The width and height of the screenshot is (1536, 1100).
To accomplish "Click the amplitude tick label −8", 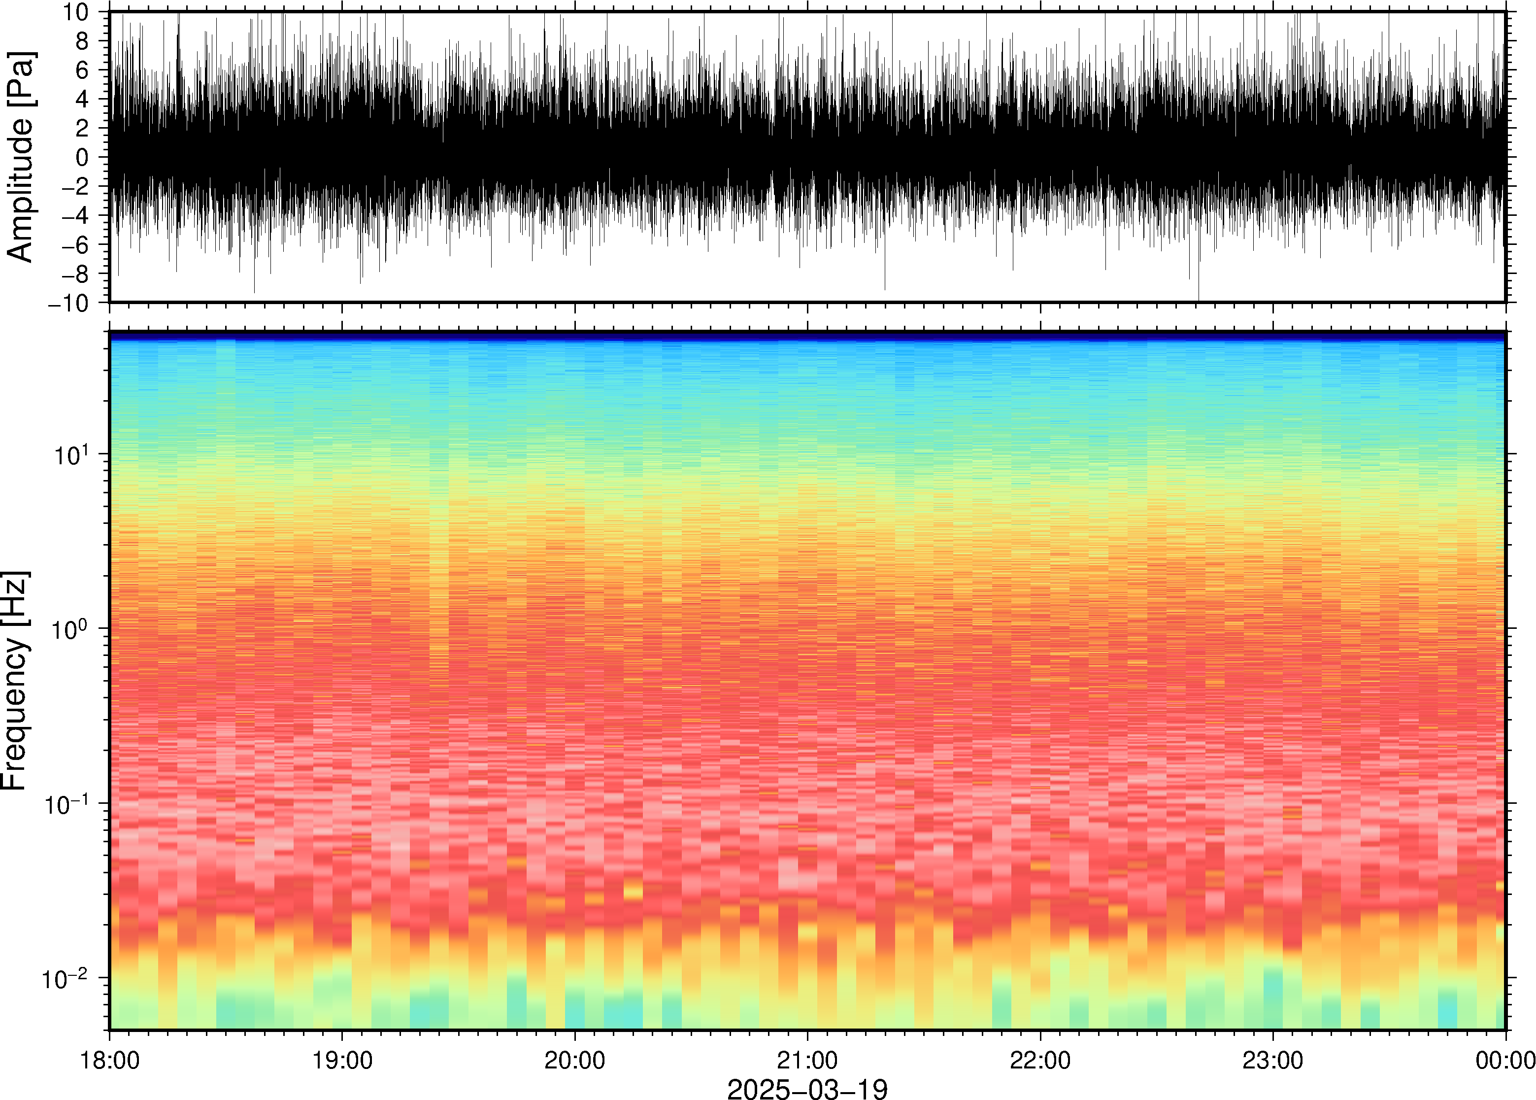I will [x=74, y=274].
